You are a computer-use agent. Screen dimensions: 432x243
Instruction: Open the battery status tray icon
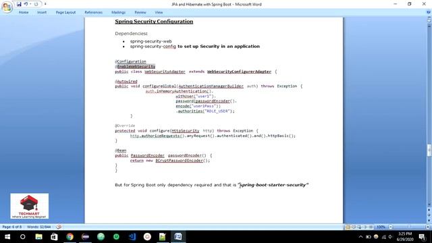[x=369, y=237]
